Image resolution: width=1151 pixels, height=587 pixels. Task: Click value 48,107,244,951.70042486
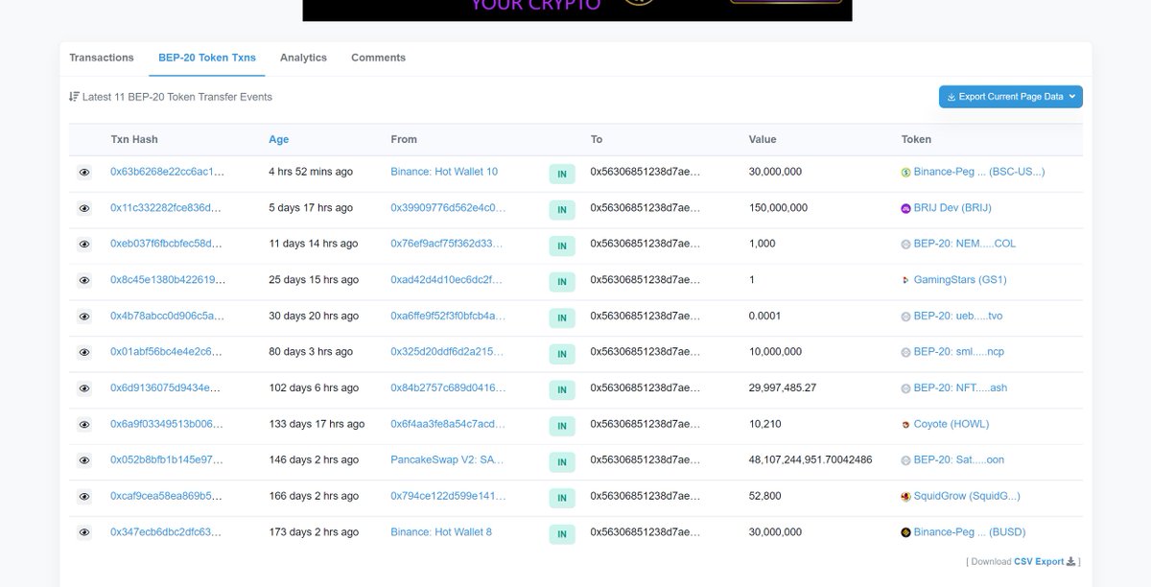810,459
